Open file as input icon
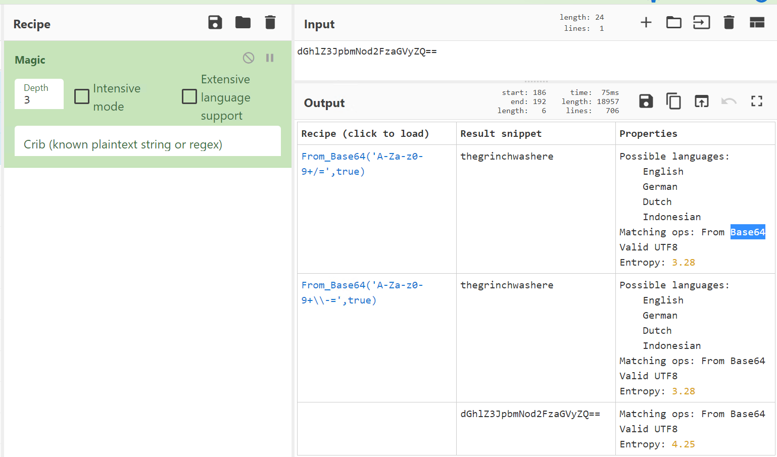This screenshot has height=457, width=777. click(701, 23)
